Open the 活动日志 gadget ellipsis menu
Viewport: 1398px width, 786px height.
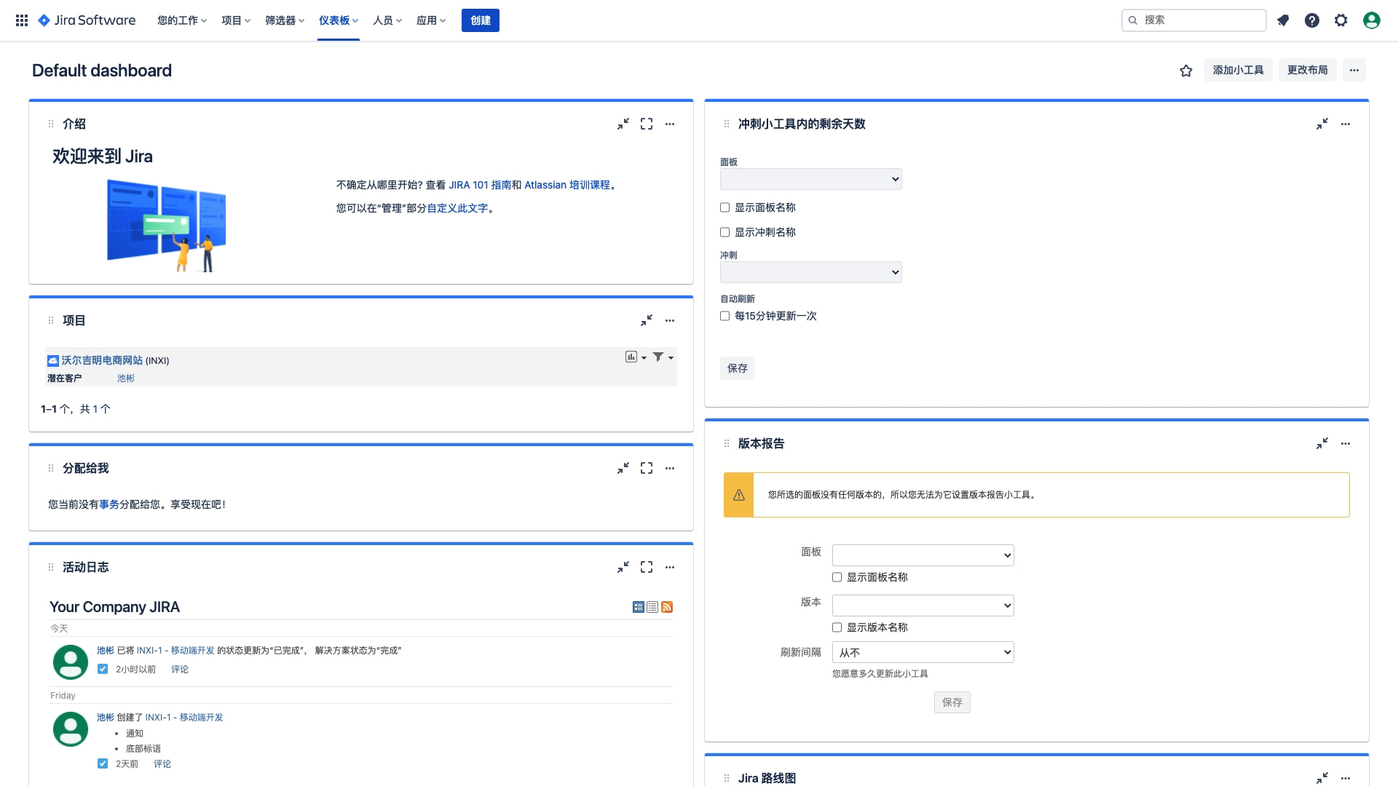coord(670,568)
